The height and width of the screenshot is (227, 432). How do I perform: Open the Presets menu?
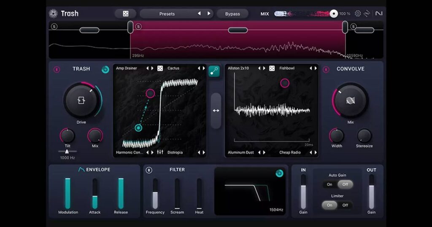(167, 14)
